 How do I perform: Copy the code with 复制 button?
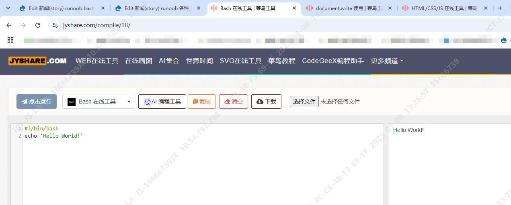201,101
